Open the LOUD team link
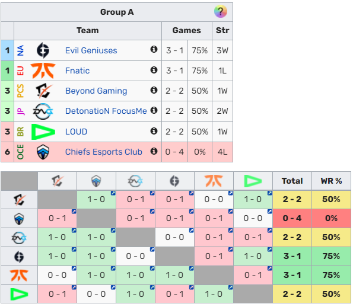Screen dimensions: 353x304 click(76, 132)
